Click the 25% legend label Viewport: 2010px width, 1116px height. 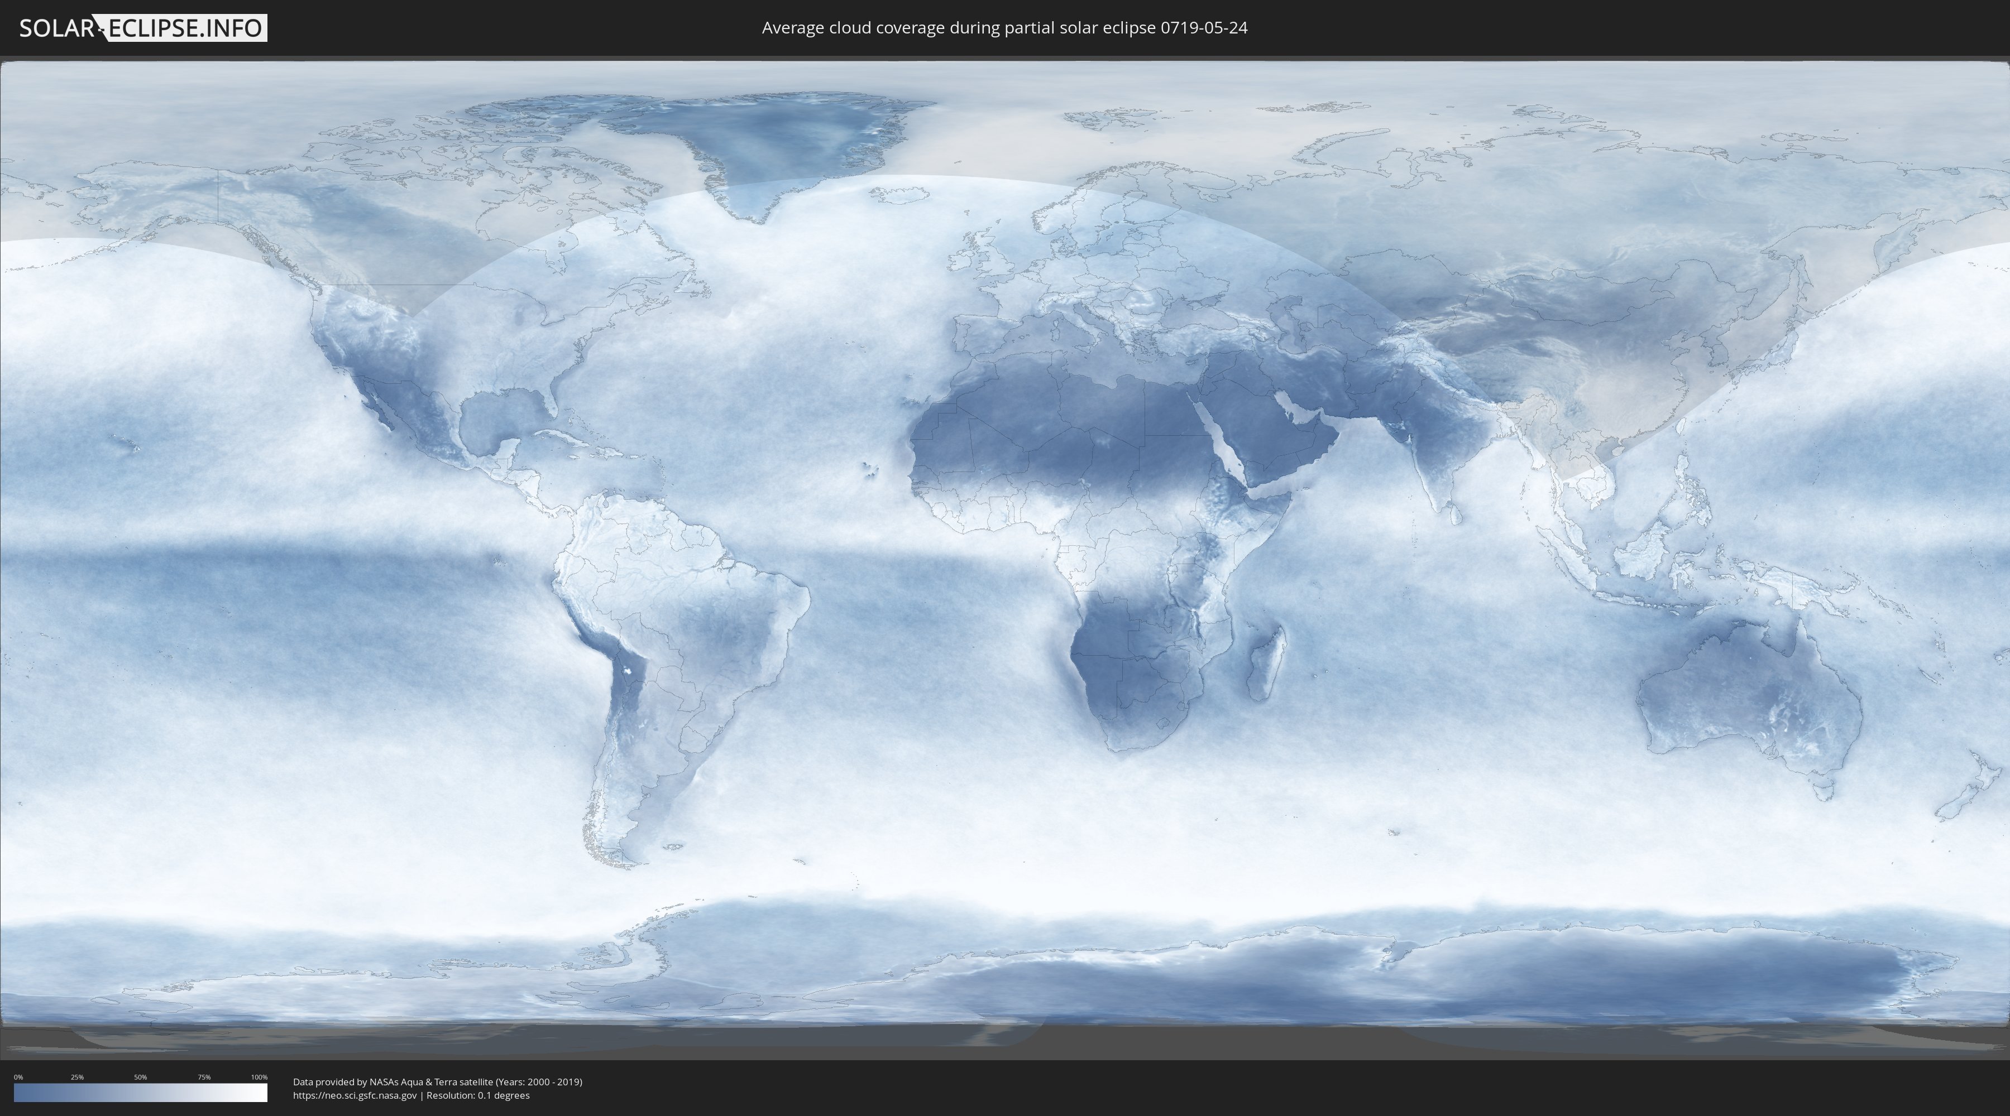(77, 1077)
